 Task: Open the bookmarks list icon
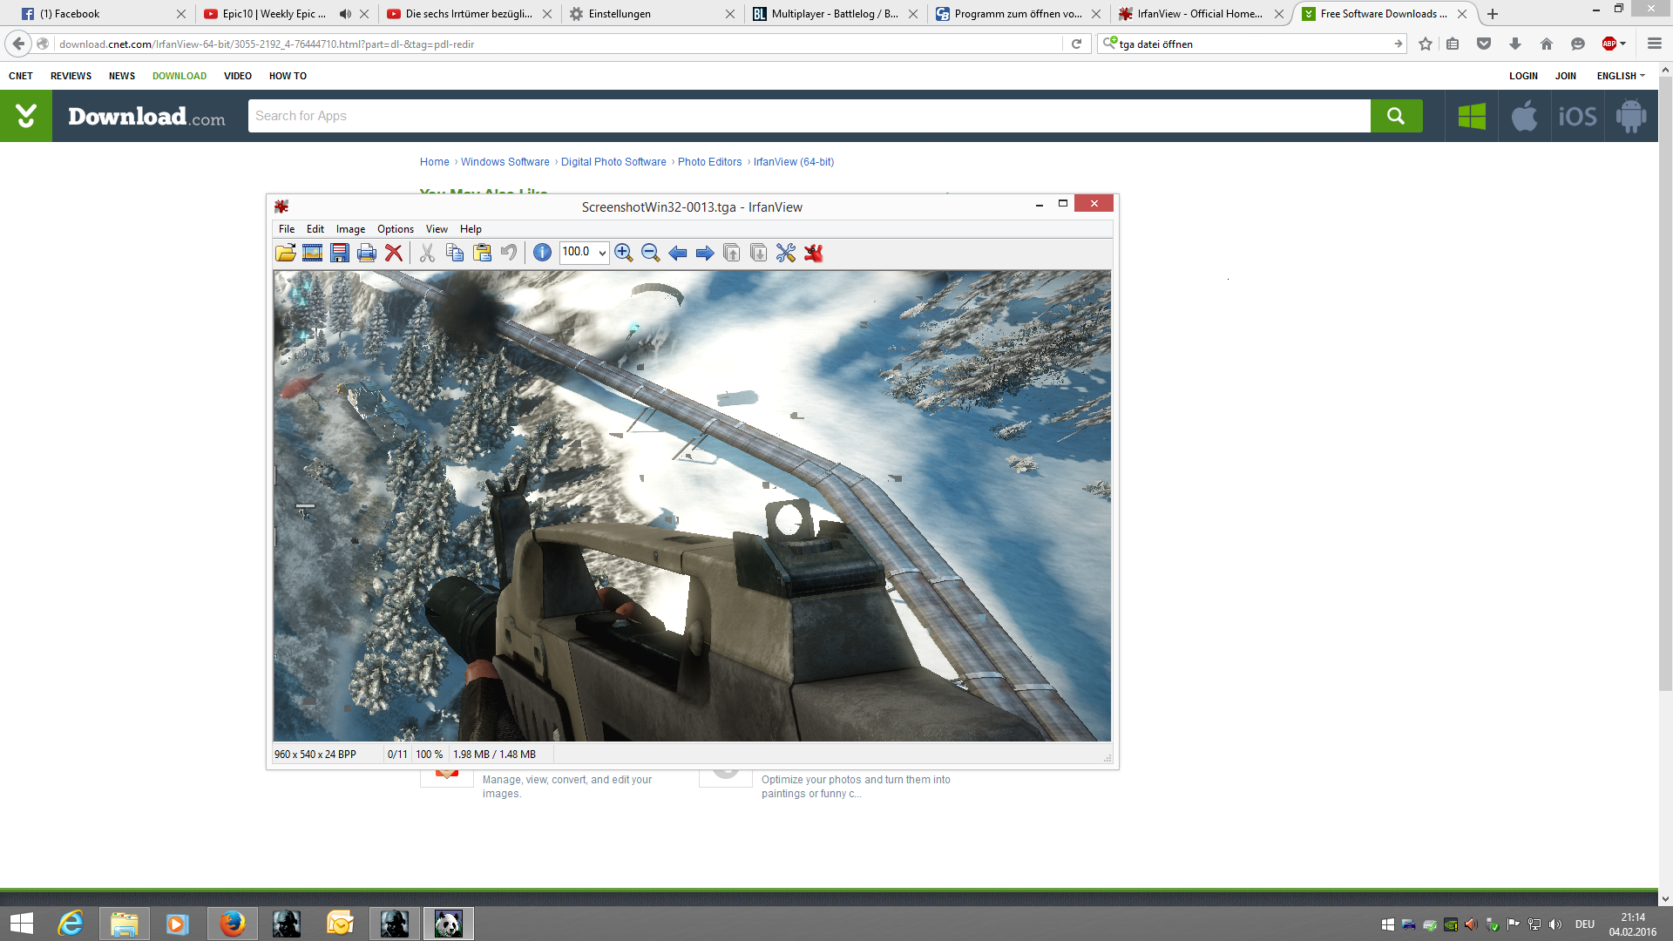[x=1453, y=44]
